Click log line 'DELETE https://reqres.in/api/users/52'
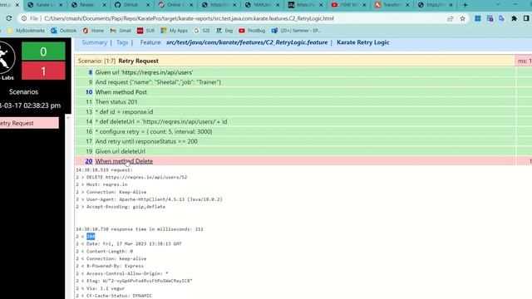This screenshot has width=532, height=299. (131, 177)
